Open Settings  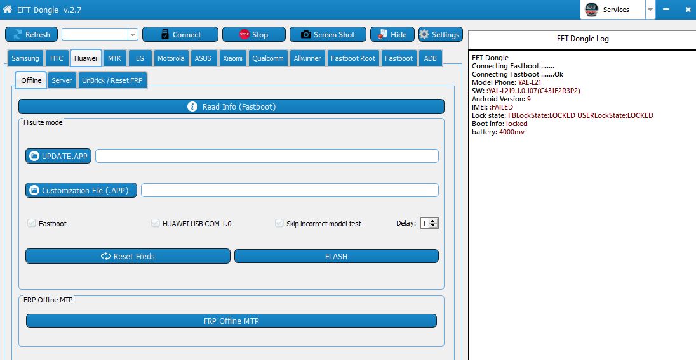click(x=440, y=34)
